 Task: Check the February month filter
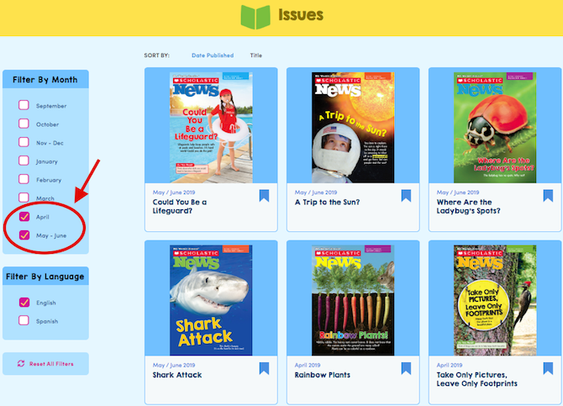(24, 179)
